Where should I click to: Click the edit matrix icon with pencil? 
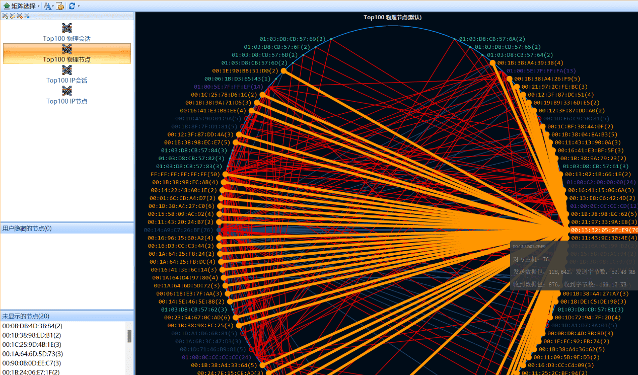[x=12, y=16]
